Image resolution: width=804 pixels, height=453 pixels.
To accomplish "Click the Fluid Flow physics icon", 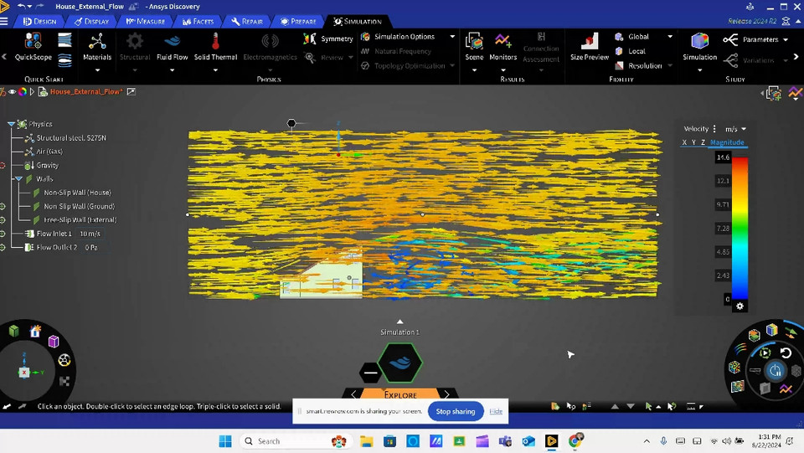I will tap(172, 46).
